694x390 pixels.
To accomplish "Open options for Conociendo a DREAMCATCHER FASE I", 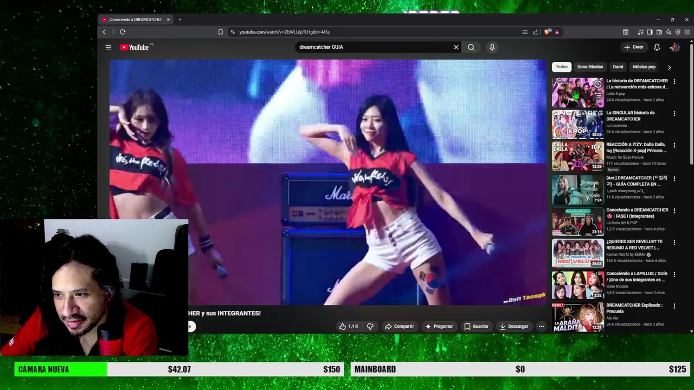I will point(674,210).
